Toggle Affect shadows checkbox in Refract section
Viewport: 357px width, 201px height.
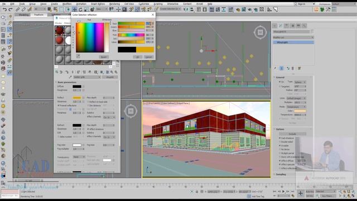(x=88, y=129)
